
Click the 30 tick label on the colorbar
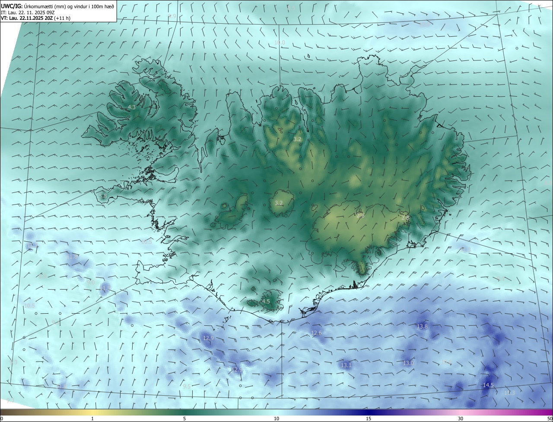pos(461,419)
